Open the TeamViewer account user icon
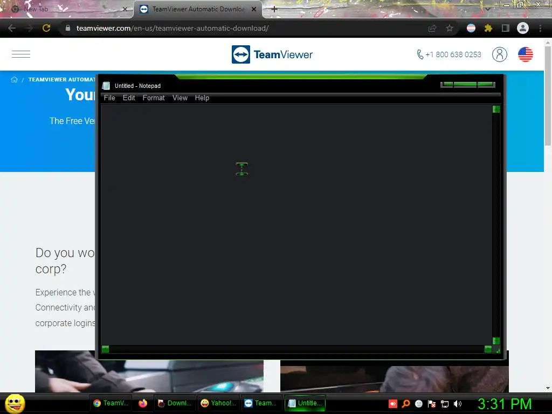This screenshot has width=552, height=414. pos(500,54)
